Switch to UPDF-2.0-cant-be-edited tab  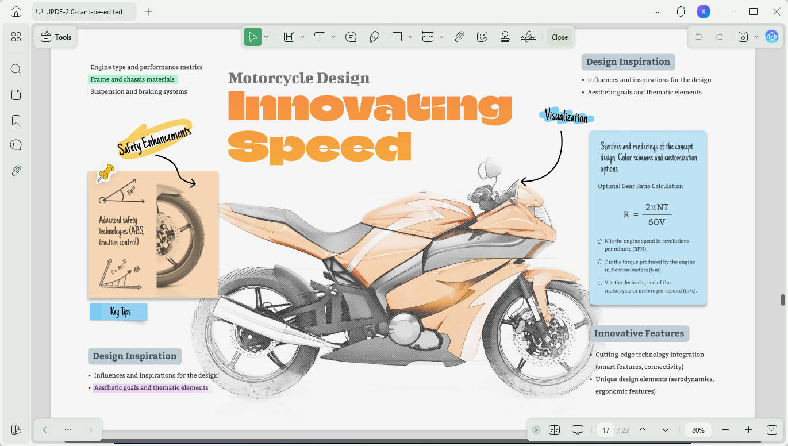[84, 11]
